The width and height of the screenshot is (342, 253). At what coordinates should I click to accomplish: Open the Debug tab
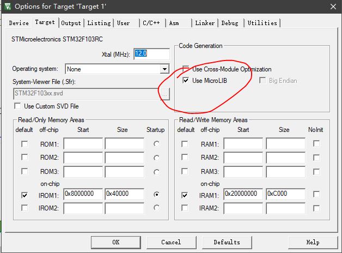pos(230,23)
